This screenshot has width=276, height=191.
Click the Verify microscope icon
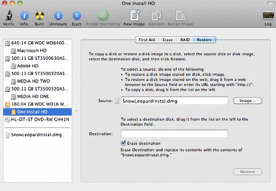(9, 16)
